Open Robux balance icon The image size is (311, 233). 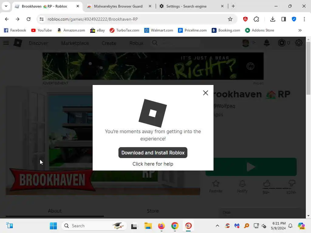point(282,43)
